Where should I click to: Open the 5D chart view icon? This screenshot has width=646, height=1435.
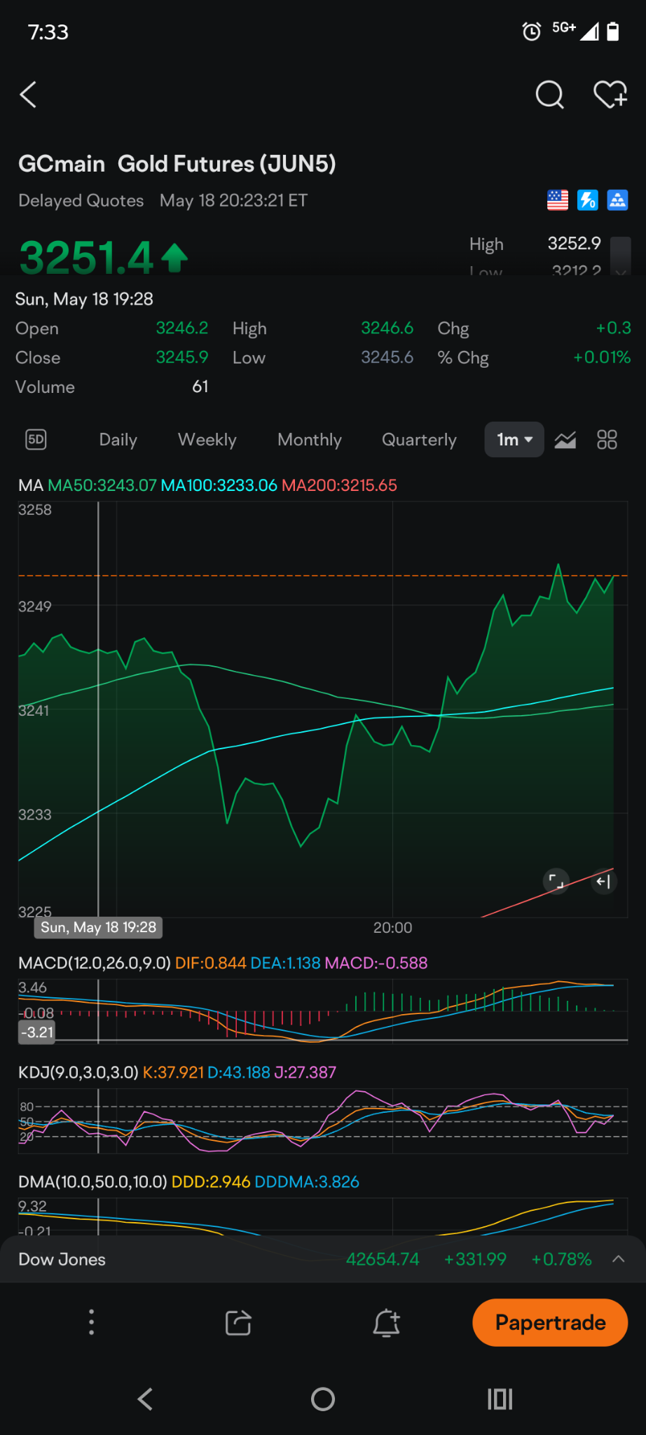(x=36, y=440)
